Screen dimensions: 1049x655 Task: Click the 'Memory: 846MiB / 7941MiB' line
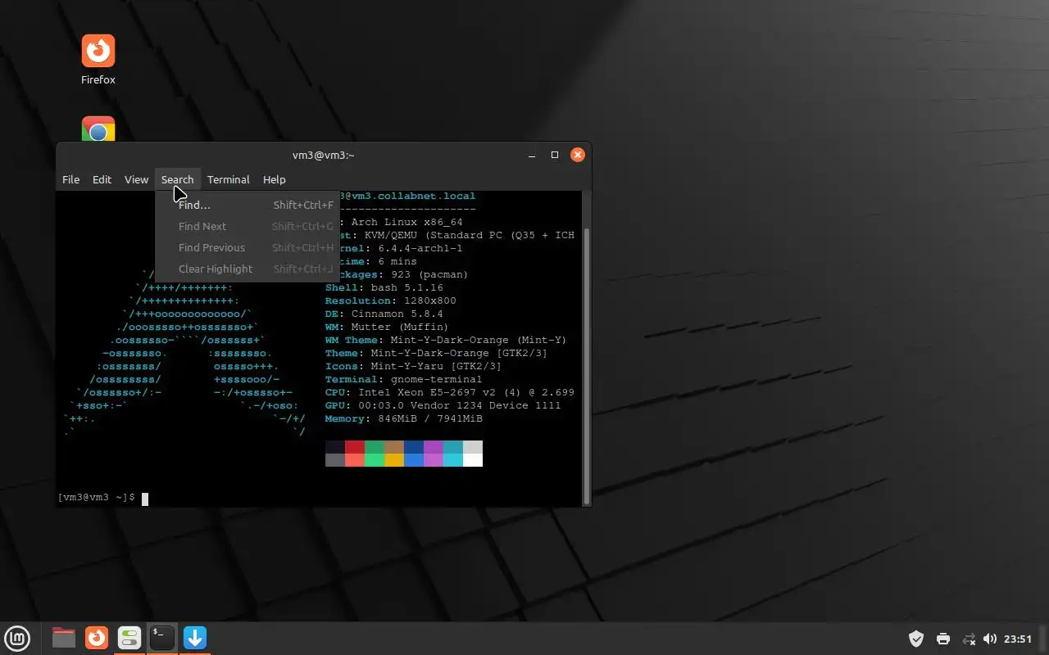404,419
